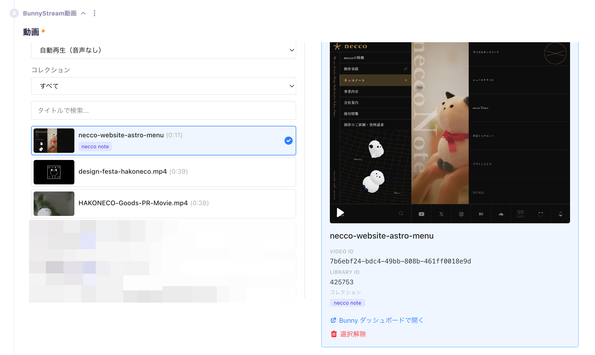
Task: Open the 自動再生（音声なし）dropdown
Action: [x=164, y=50]
